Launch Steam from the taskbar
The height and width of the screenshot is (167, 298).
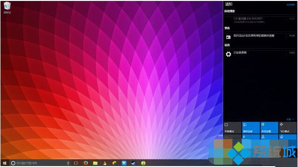coord(133,163)
